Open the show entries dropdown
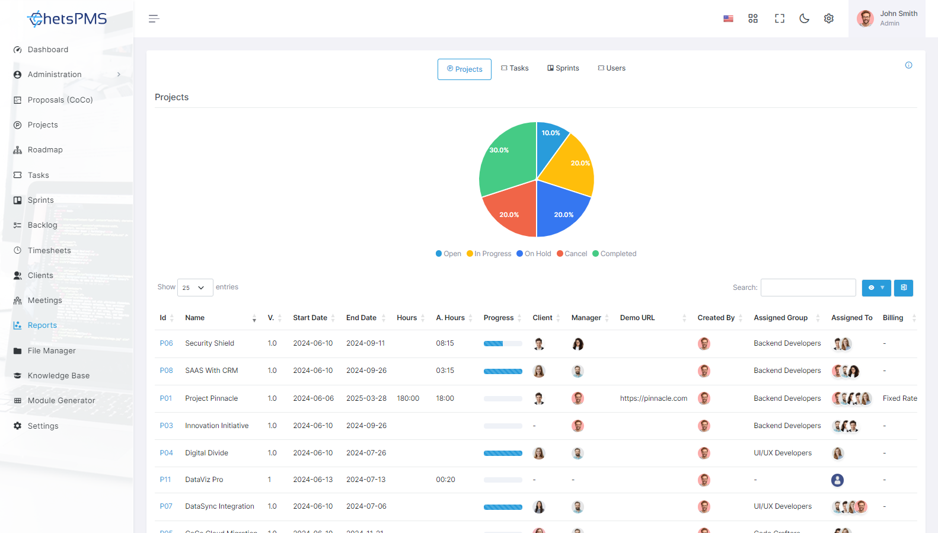This screenshot has width=938, height=533. tap(195, 288)
